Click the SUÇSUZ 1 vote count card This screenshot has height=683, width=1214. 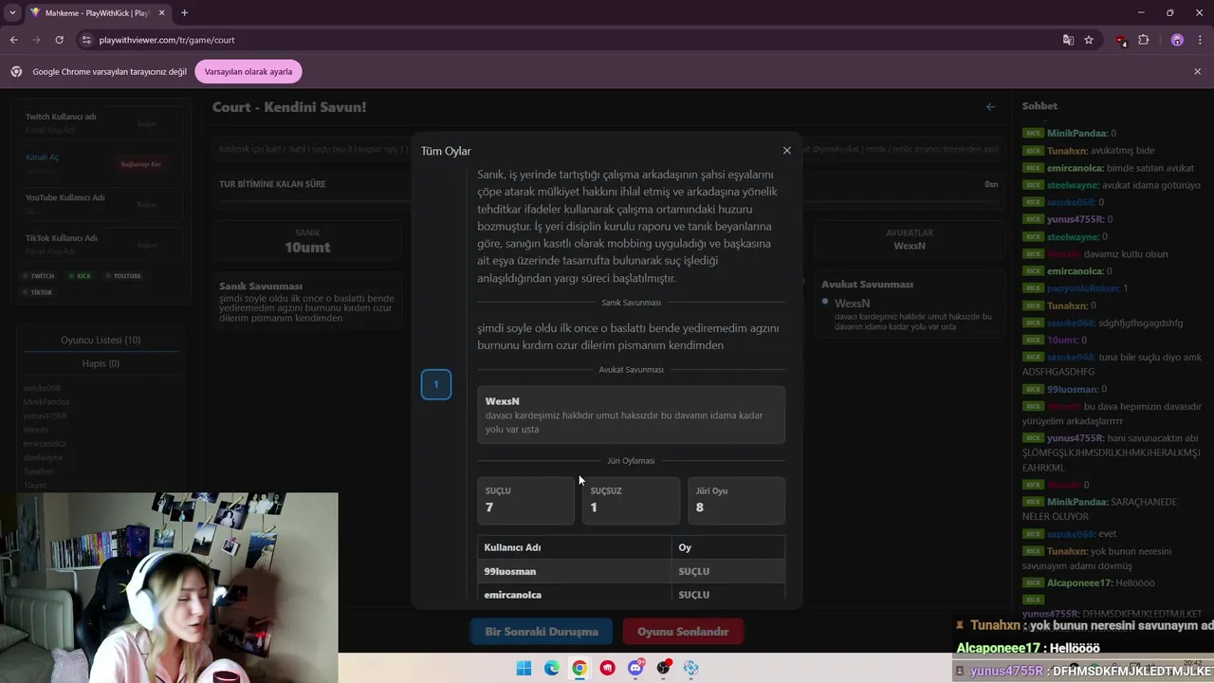click(631, 500)
